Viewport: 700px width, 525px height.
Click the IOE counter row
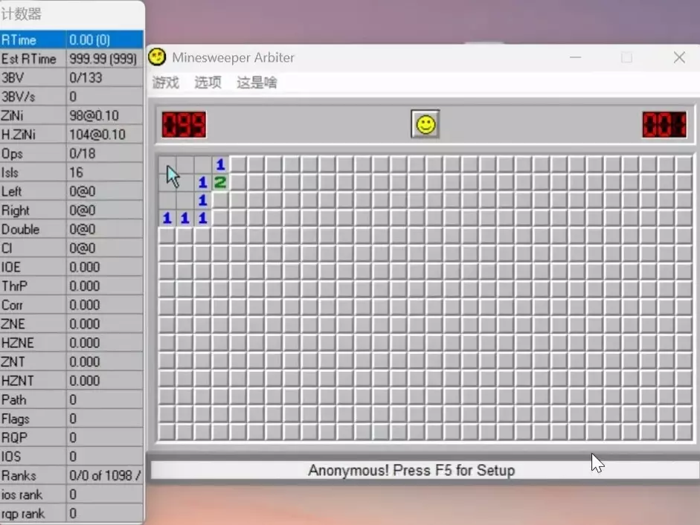(x=71, y=267)
